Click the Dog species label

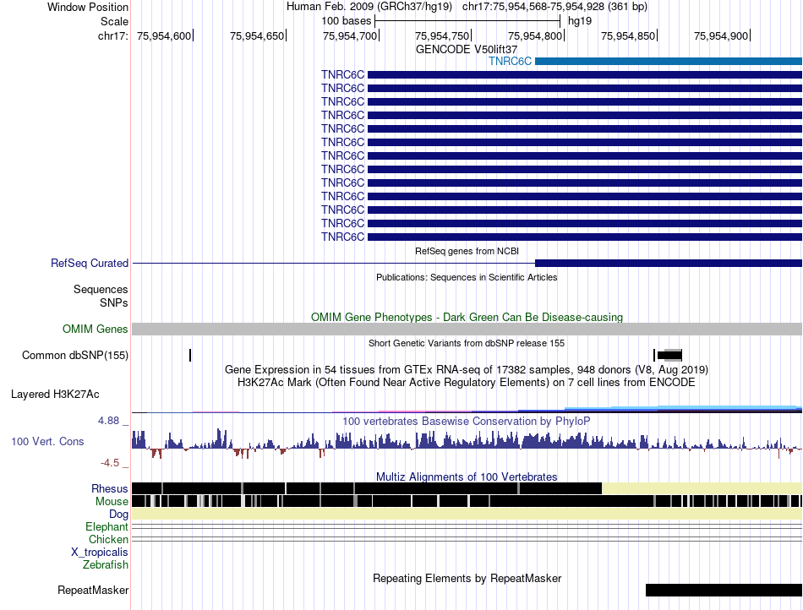(119, 515)
